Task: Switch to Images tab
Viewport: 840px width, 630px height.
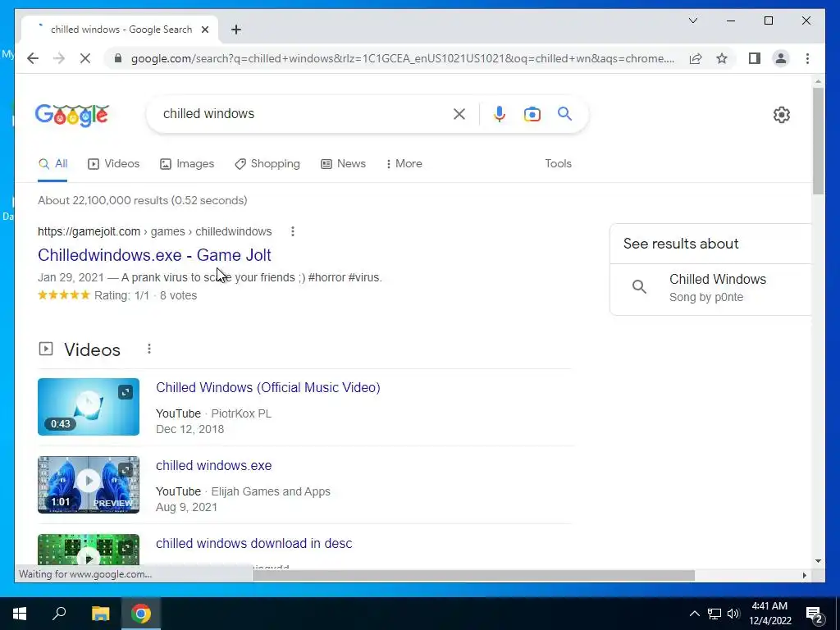Action: (187, 164)
